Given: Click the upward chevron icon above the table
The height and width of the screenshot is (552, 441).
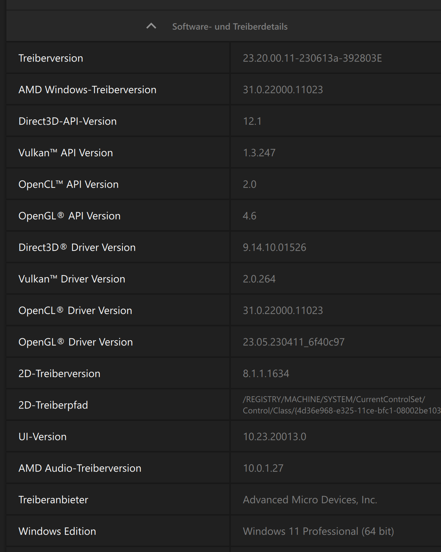Looking at the screenshot, I should coord(151,26).
